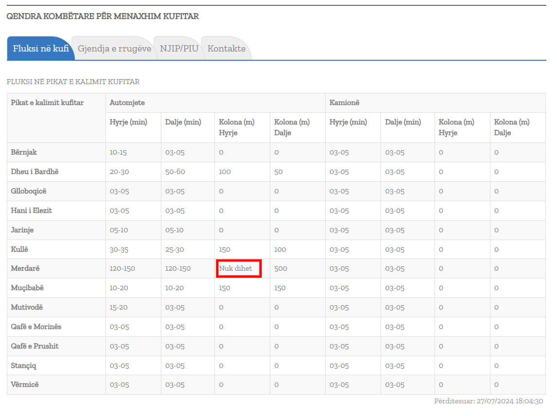Click the 05-10 entry time for Jarinje
Image resolution: width=557 pixels, height=416 pixels.
tap(119, 230)
